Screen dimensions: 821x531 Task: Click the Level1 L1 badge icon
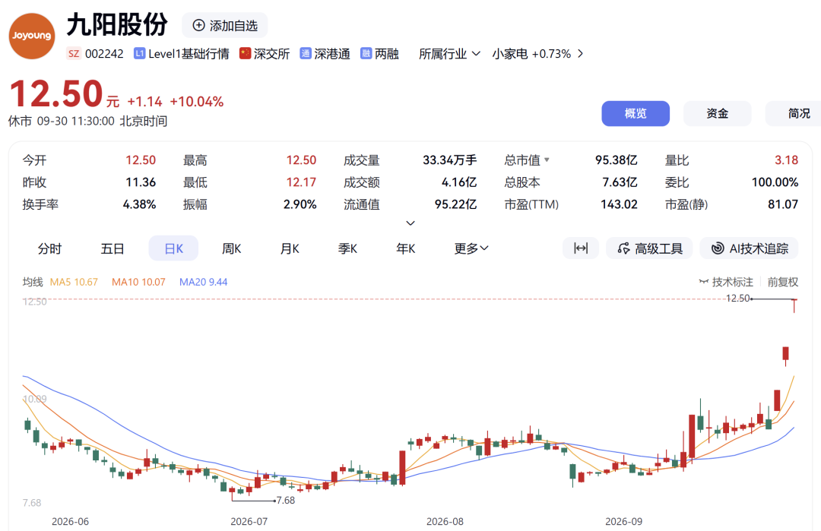139,53
